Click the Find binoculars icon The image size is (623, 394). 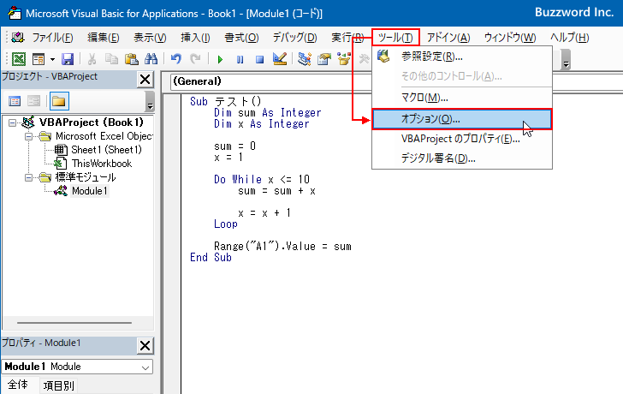click(x=151, y=59)
